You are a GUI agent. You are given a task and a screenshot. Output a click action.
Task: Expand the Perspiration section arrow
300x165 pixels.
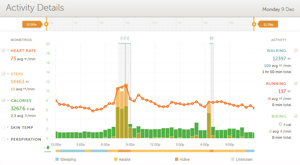tap(8, 139)
